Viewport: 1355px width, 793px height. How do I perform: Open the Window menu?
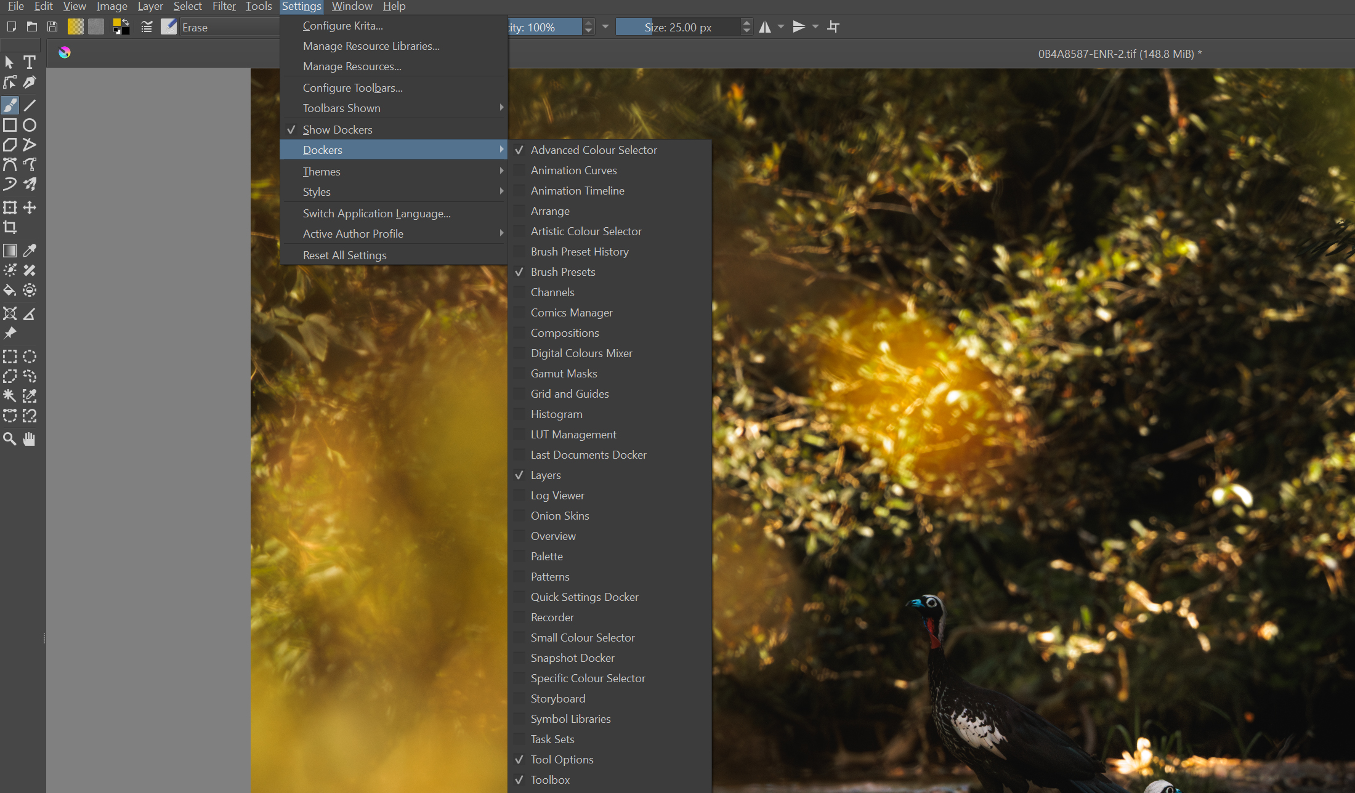tap(351, 6)
